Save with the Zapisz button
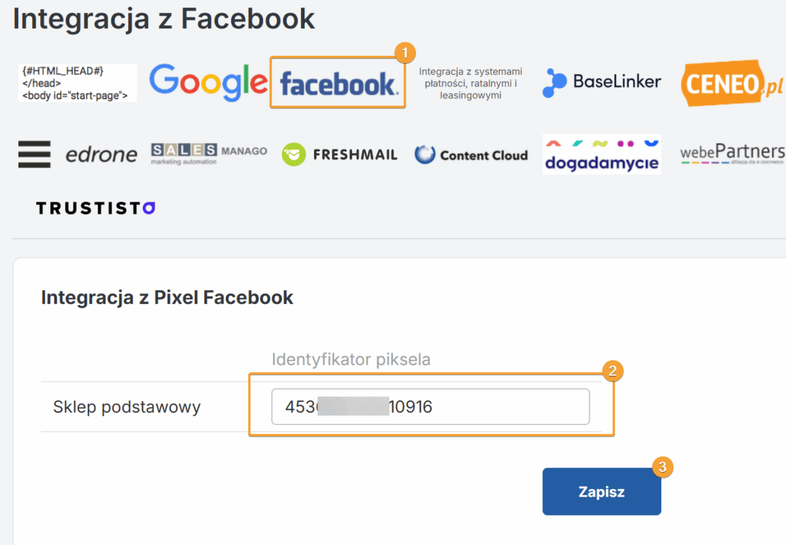 tap(601, 491)
